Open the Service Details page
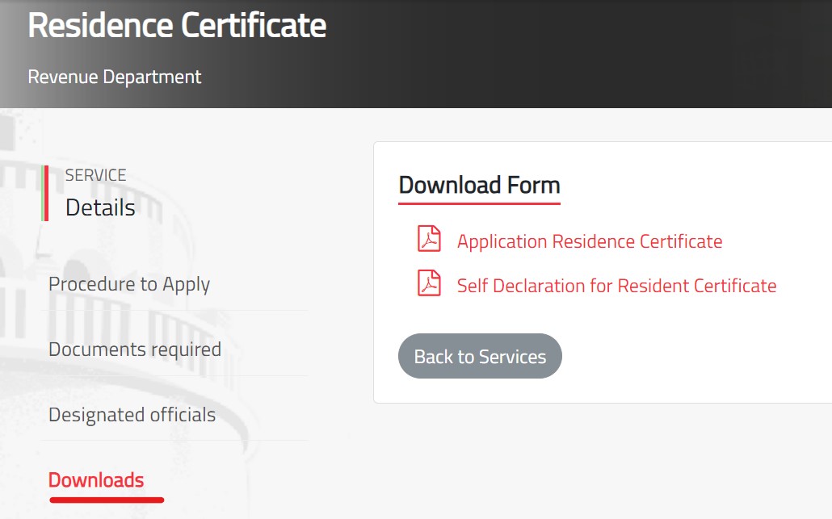 pyautogui.click(x=99, y=207)
